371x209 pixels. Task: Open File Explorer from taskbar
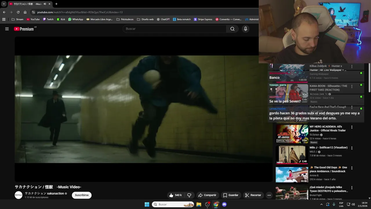point(199,204)
